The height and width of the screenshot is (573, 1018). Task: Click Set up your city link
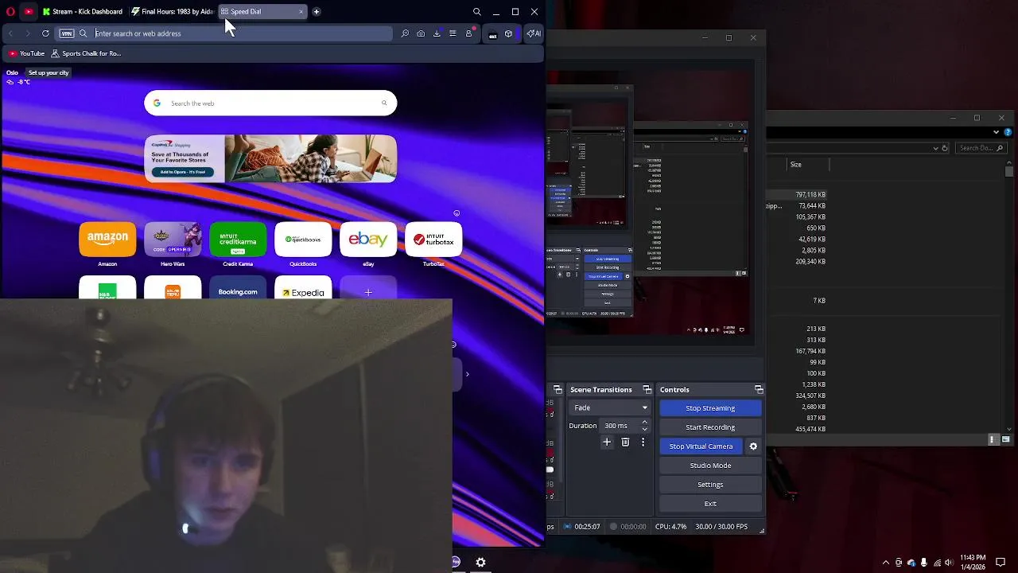point(49,72)
